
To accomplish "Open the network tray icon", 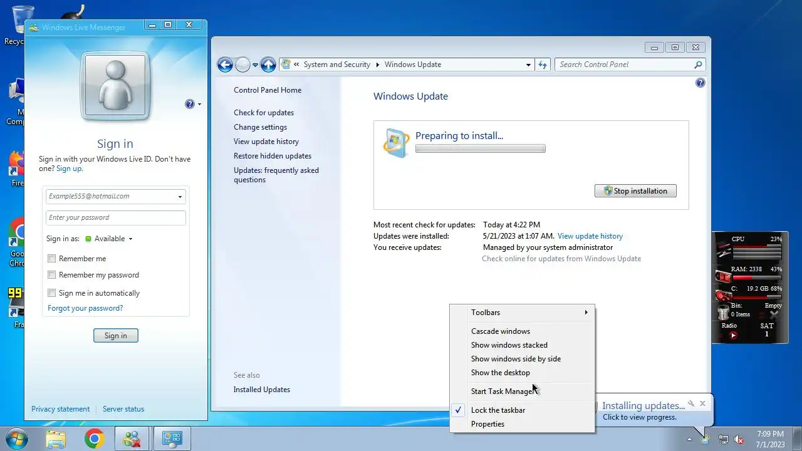I will 723,439.
